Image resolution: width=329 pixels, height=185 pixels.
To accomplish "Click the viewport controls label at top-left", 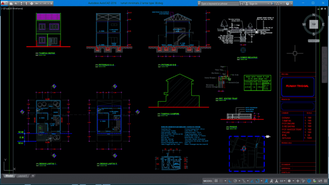I will click(12, 9).
